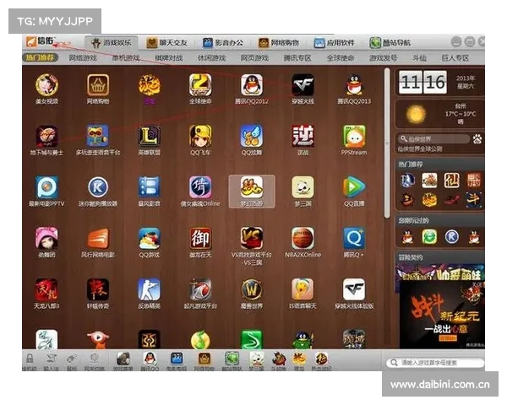This screenshot has height=405, width=507.
Task: Launch 起凡游戏平台 icon
Action: tap(200, 289)
